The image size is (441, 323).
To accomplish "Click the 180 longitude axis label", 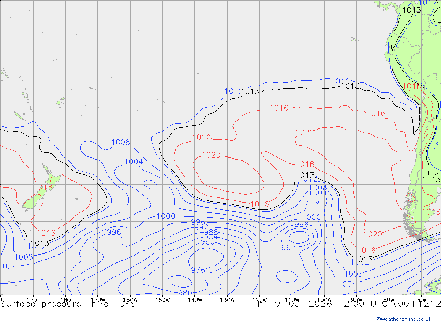I will tap(66, 300).
